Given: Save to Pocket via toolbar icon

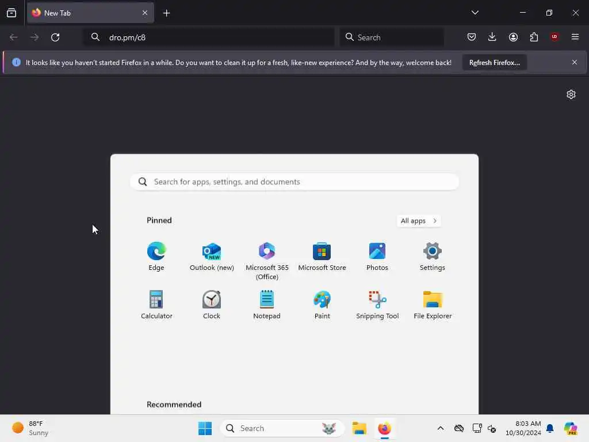Looking at the screenshot, I should pos(472,37).
